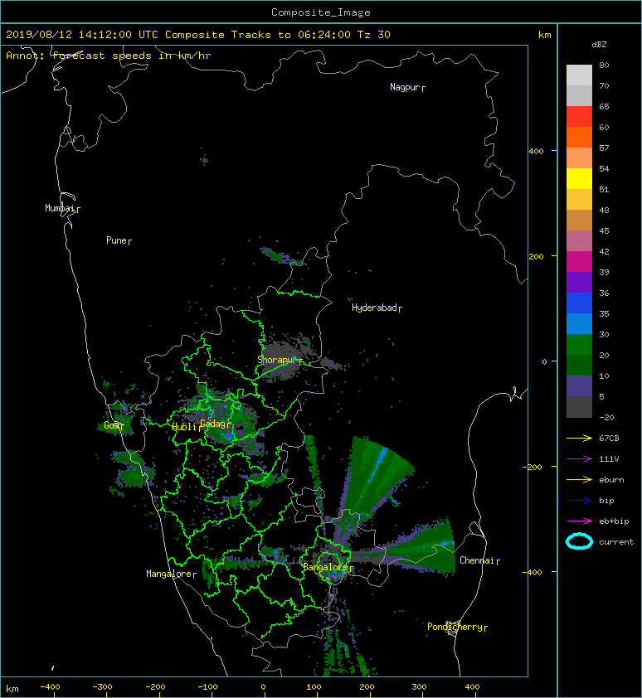642x698 pixels.
Task: Click the 200 tick on vertical axis
Action: click(x=536, y=256)
